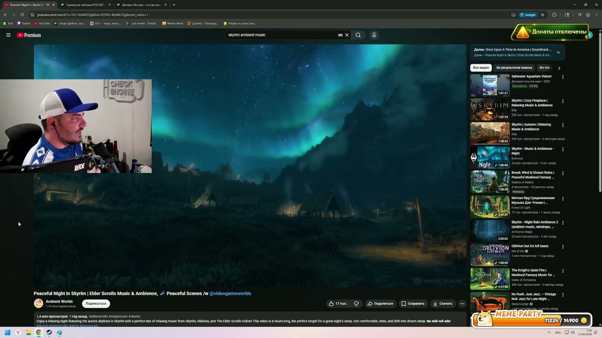
Task: Open the Chrome three-dot menu
Action: click(x=596, y=15)
